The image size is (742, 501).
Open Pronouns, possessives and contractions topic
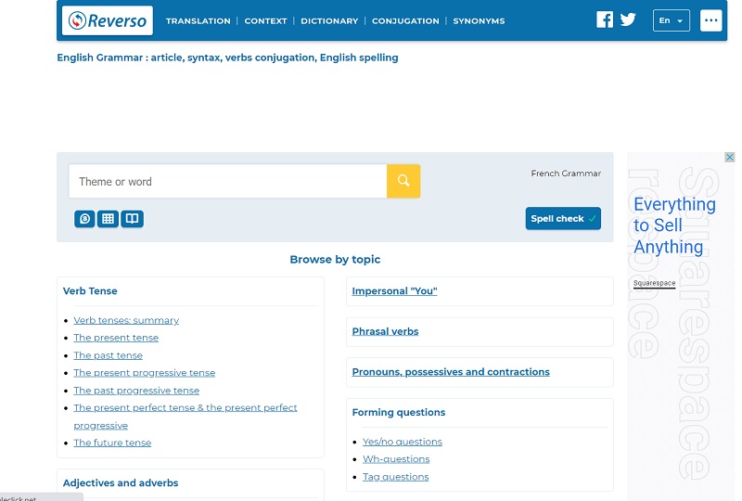pyautogui.click(x=451, y=372)
